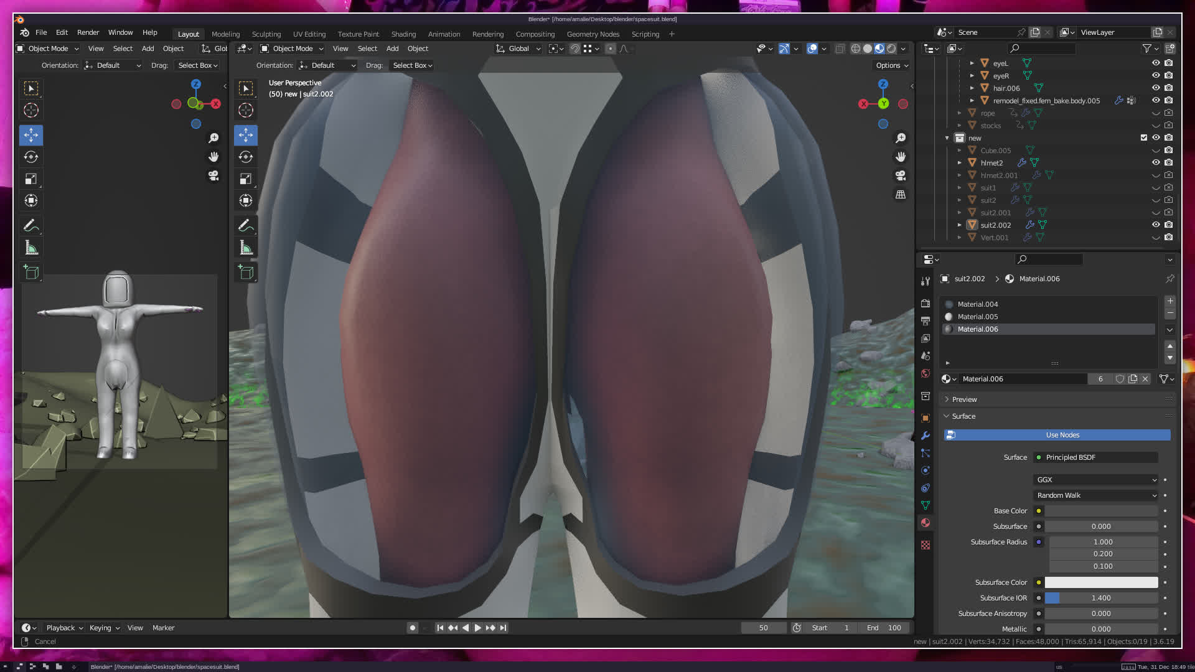Click the current frame field showing 50
1195x672 pixels.
(x=763, y=628)
